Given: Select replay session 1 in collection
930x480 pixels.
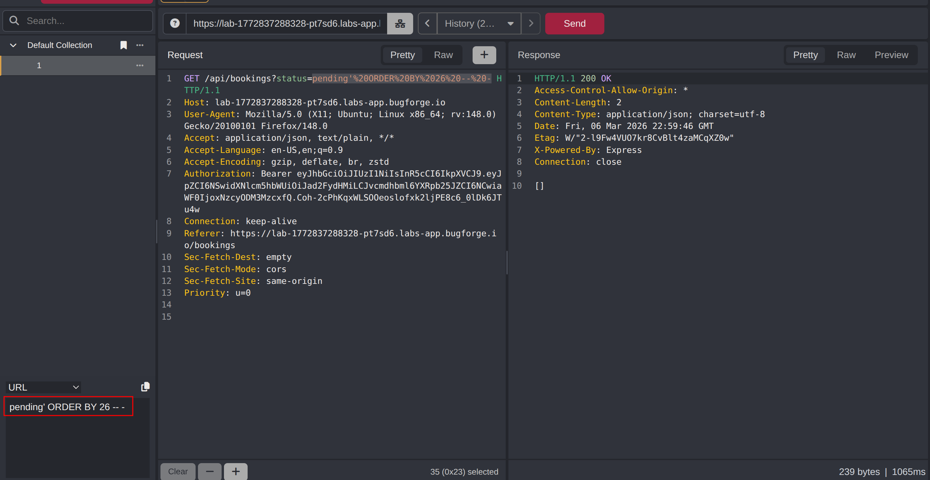Looking at the screenshot, I should click(39, 65).
